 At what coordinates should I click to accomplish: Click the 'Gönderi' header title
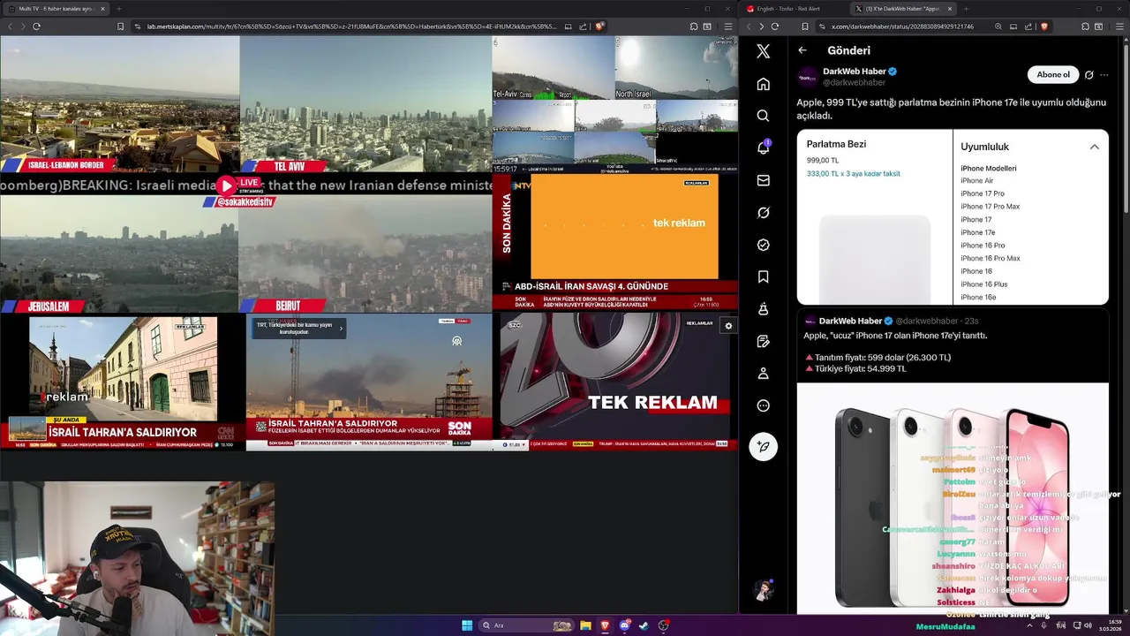(848, 50)
